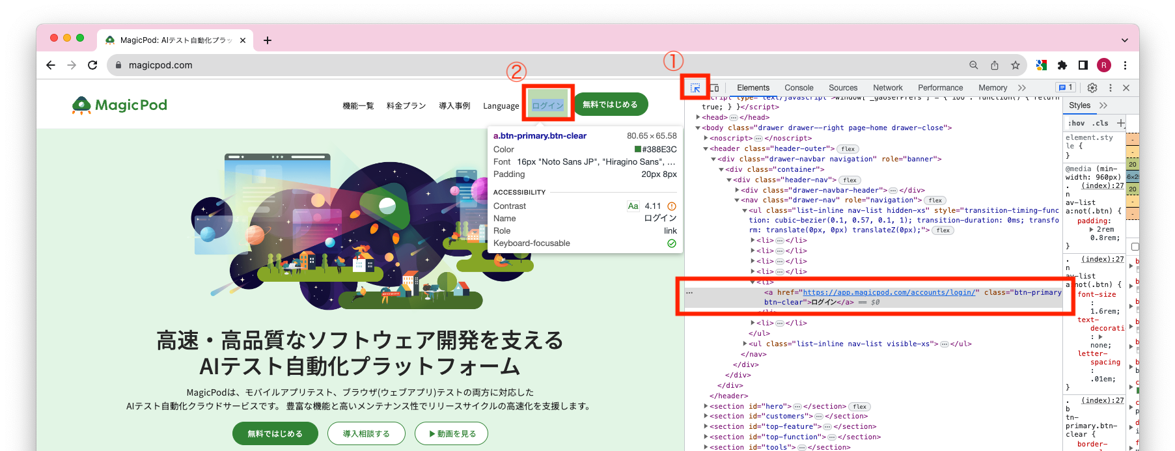The height and width of the screenshot is (451, 1175).
Task: Focus the address bar showing magicpod.com
Action: [x=540, y=65]
